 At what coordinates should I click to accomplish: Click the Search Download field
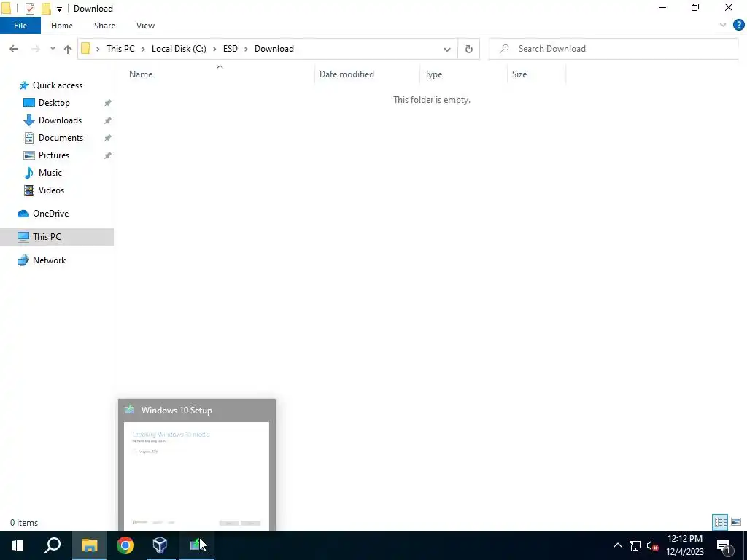pyautogui.click(x=614, y=49)
